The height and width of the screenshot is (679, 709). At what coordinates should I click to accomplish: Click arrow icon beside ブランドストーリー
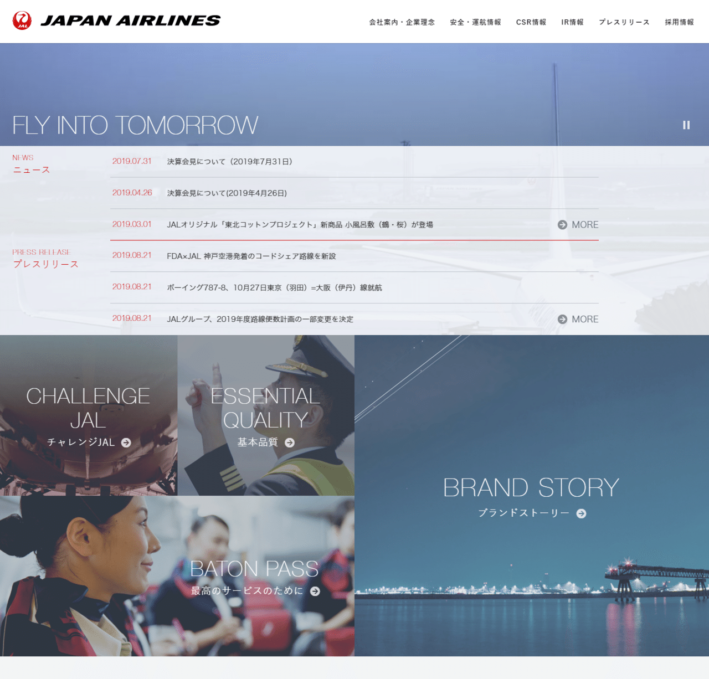581,513
